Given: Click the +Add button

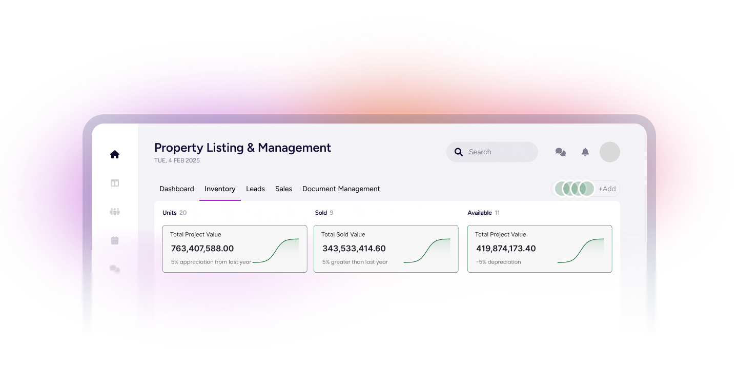Looking at the screenshot, I should click(607, 189).
